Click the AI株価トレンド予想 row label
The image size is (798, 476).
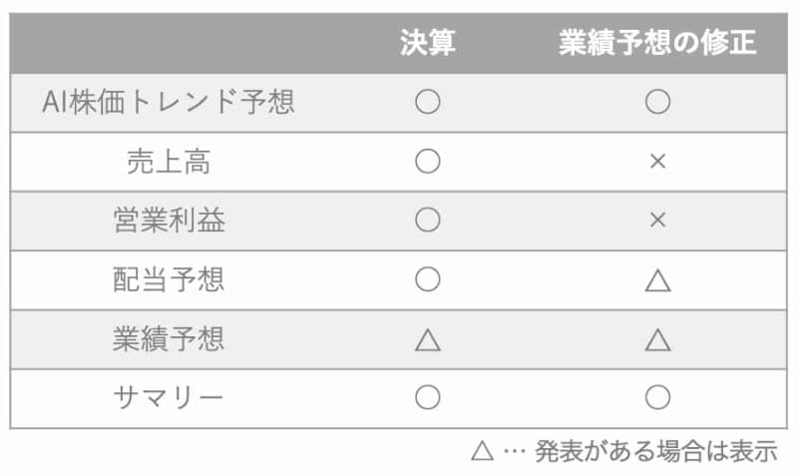click(169, 102)
